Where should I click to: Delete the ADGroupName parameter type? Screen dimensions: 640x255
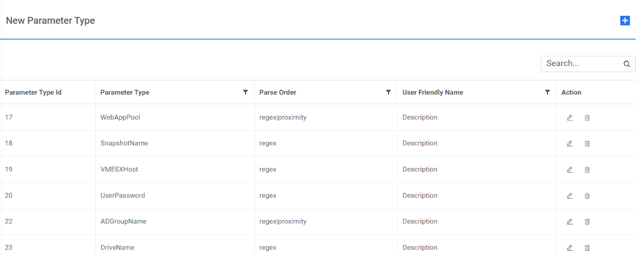(587, 222)
